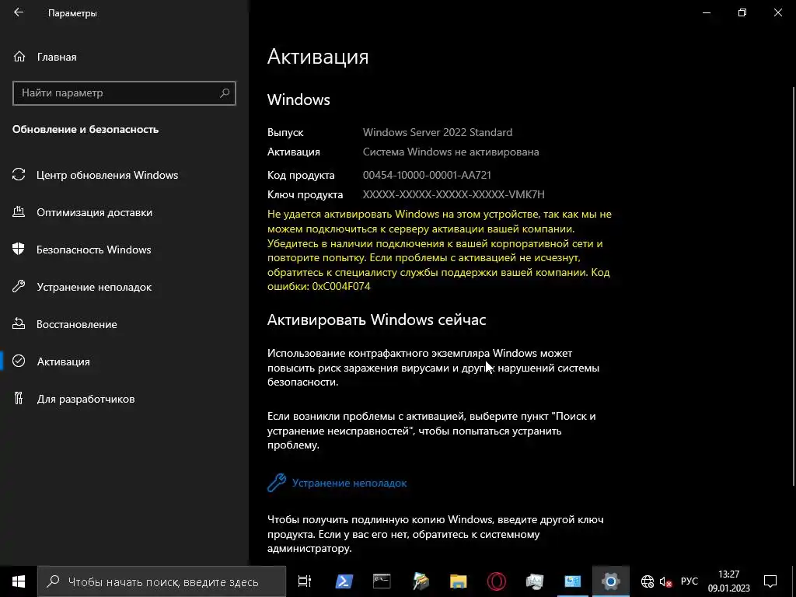
Task: Click the developer tools icon
Action: tap(19, 399)
